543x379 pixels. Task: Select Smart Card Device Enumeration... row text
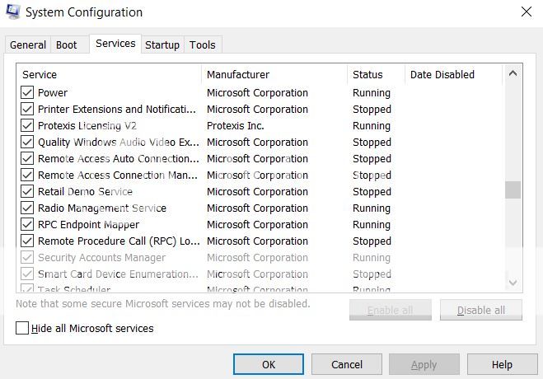coord(118,274)
